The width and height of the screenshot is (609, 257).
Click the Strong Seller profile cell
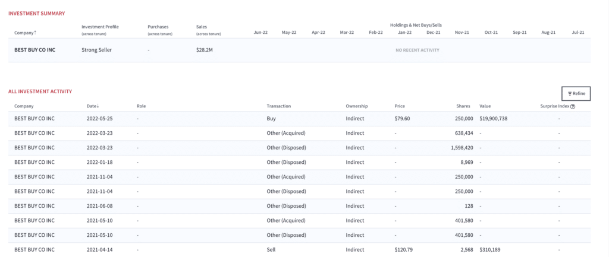pos(97,50)
